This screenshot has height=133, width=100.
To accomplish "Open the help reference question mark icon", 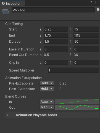I will pos(98,9).
